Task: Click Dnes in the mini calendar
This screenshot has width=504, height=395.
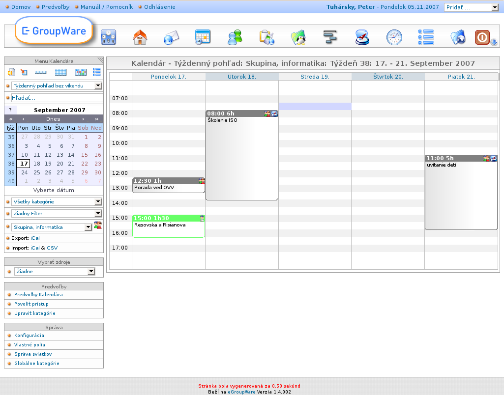Action: click(53, 119)
